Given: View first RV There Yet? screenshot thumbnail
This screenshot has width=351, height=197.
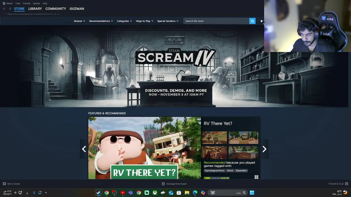Looking at the screenshot, I should [x=214, y=138].
